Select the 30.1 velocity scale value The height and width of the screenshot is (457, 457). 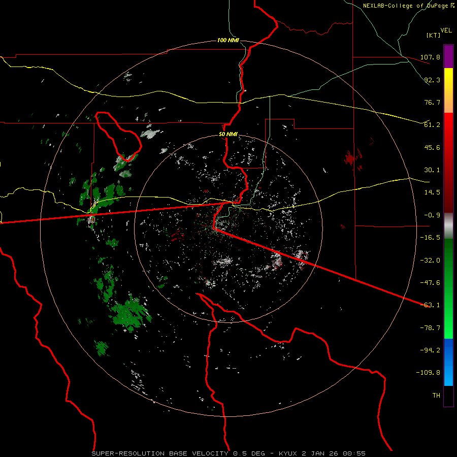[x=432, y=170]
